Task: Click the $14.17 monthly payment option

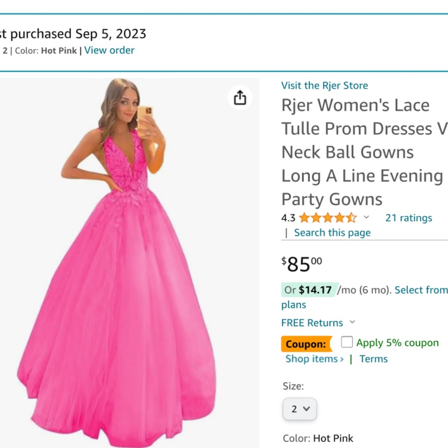Action: tap(315, 290)
